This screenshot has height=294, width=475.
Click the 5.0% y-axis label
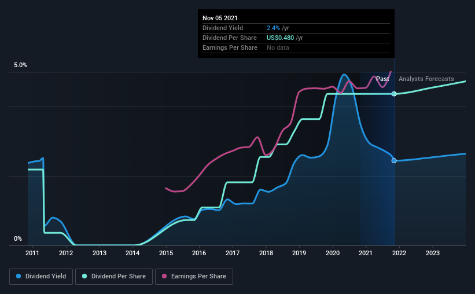point(20,65)
